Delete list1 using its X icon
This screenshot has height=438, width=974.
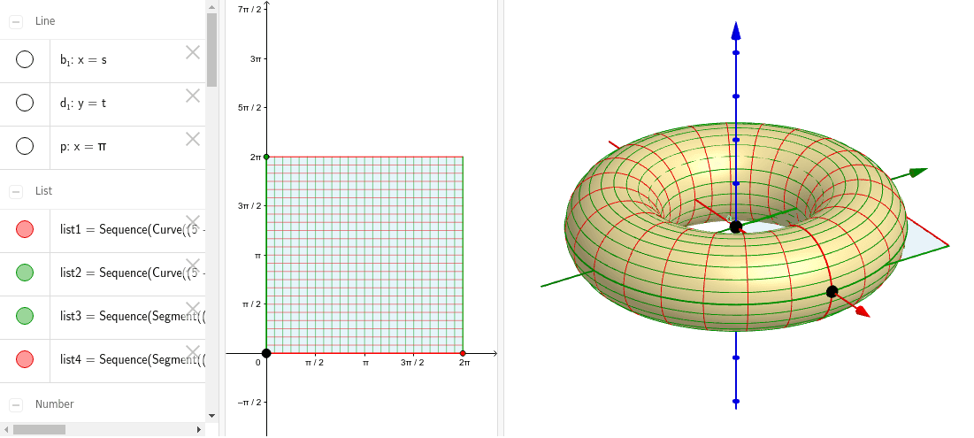pos(193,222)
